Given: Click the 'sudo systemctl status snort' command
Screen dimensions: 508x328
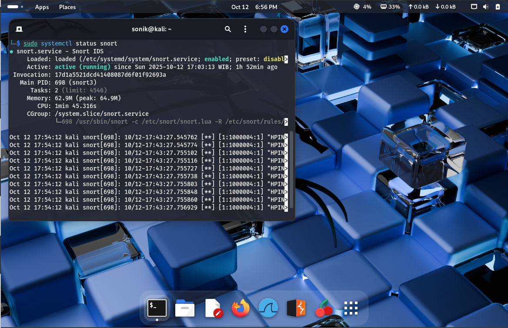Looking at the screenshot, I should pos(70,43).
